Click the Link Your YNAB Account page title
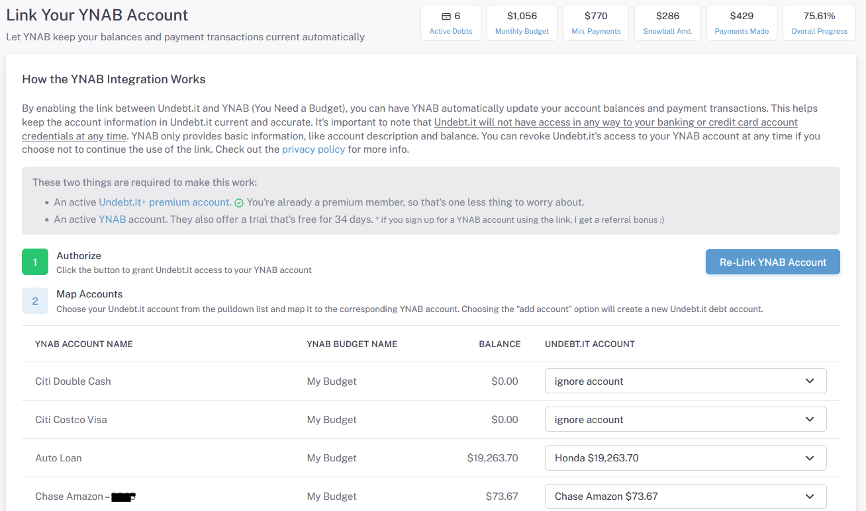The width and height of the screenshot is (866, 511). point(97,15)
